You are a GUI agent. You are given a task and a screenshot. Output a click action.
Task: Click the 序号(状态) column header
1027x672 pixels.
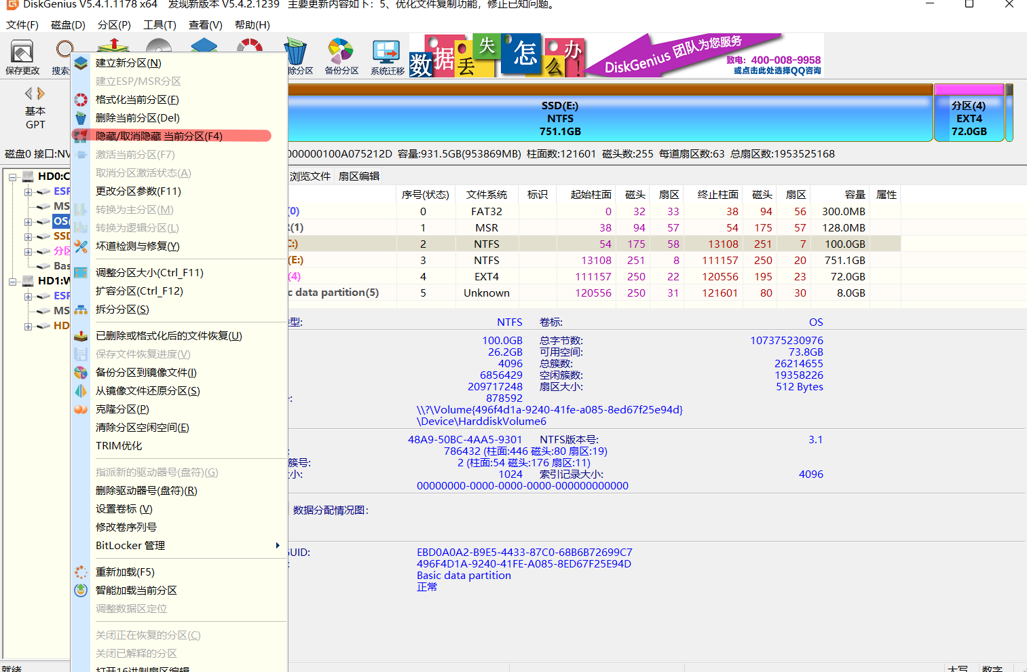[x=425, y=195]
